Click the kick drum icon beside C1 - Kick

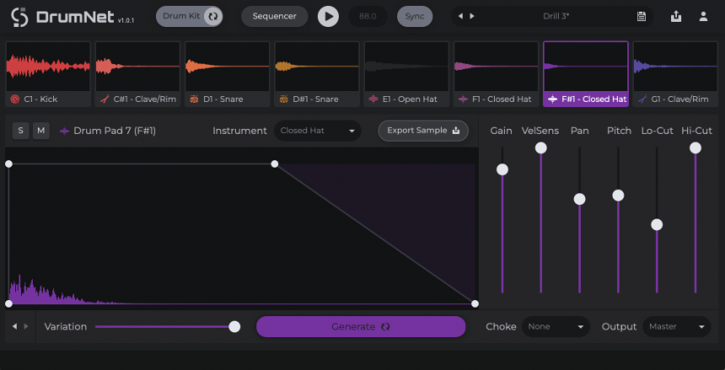pos(15,99)
